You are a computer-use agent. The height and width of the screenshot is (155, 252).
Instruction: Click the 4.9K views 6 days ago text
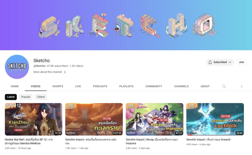coord(198,144)
